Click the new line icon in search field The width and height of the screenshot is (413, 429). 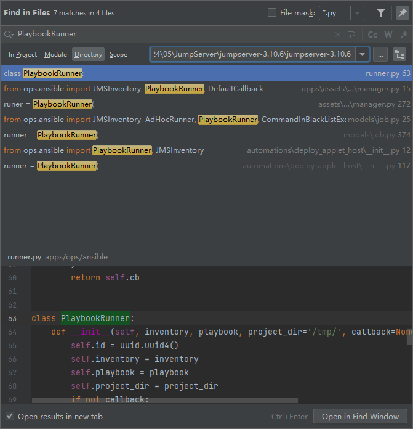[351, 35]
